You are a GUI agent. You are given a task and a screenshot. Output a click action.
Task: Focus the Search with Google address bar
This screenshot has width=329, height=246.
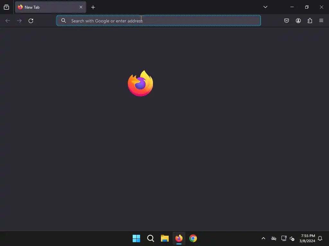[159, 21]
